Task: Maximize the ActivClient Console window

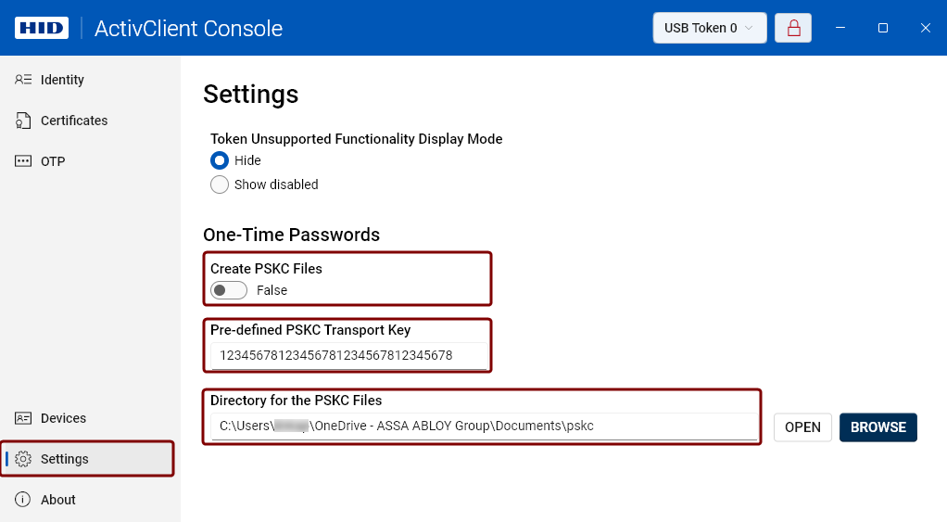Action: pos(883,28)
